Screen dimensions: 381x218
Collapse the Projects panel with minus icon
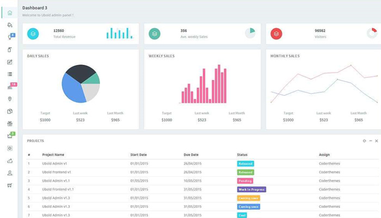[371, 141]
